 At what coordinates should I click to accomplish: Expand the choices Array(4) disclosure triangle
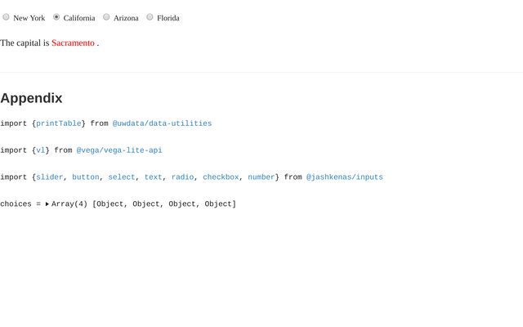pyautogui.click(x=47, y=204)
